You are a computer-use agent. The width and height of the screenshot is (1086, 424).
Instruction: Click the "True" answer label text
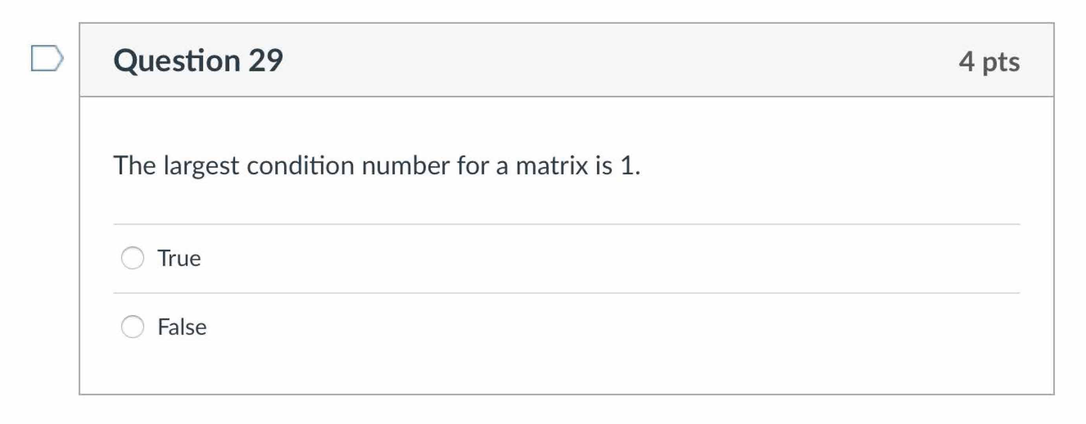179,258
